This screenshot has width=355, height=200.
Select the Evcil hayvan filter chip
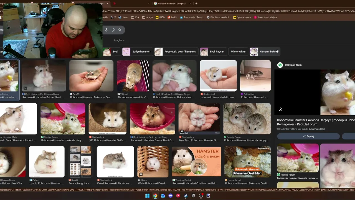[213, 52]
